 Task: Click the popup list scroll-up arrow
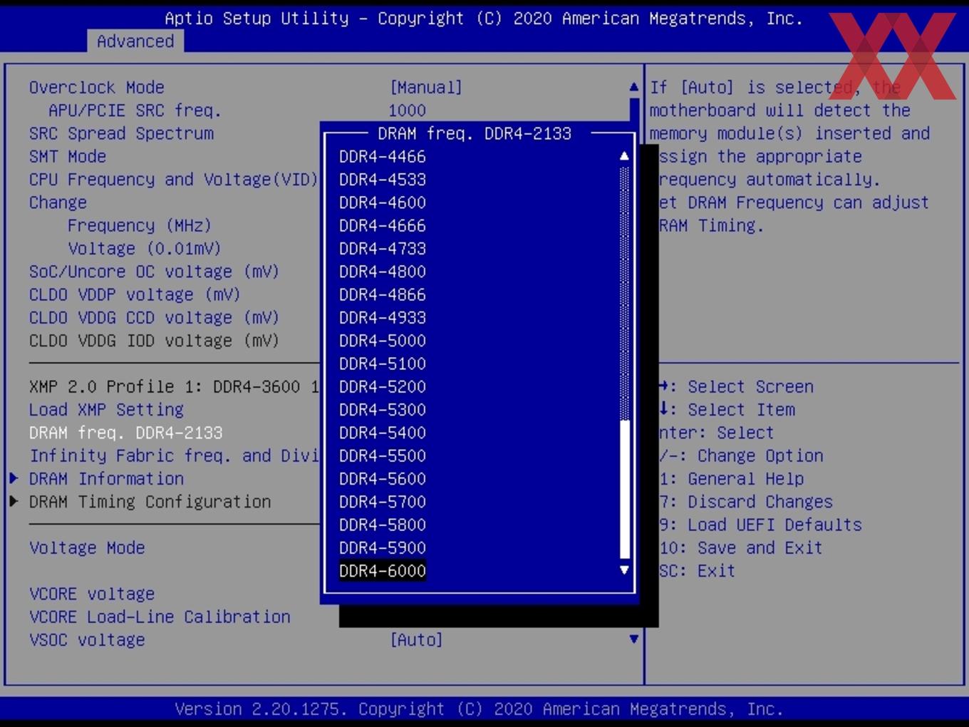tap(624, 155)
